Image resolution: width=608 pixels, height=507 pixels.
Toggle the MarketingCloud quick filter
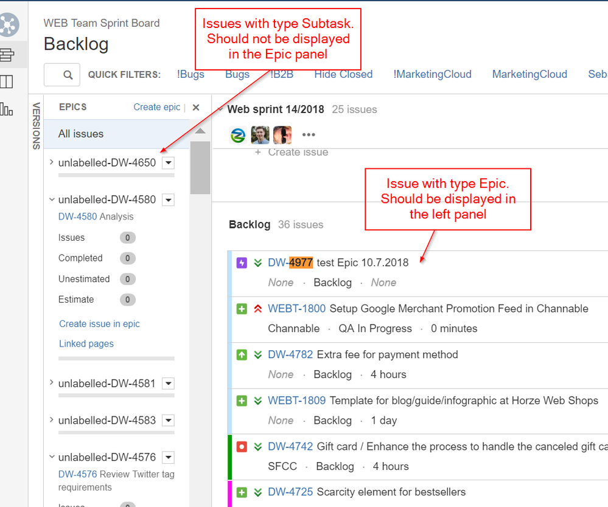[529, 74]
